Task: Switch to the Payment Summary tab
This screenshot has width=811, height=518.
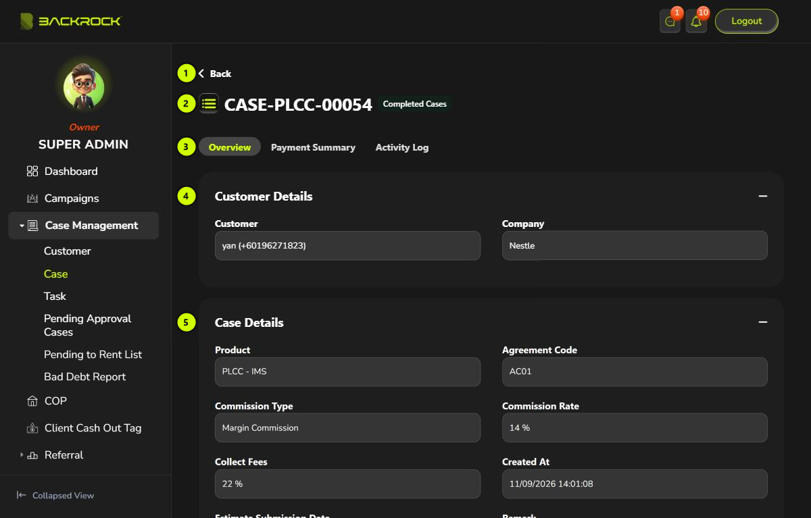Action: point(313,147)
